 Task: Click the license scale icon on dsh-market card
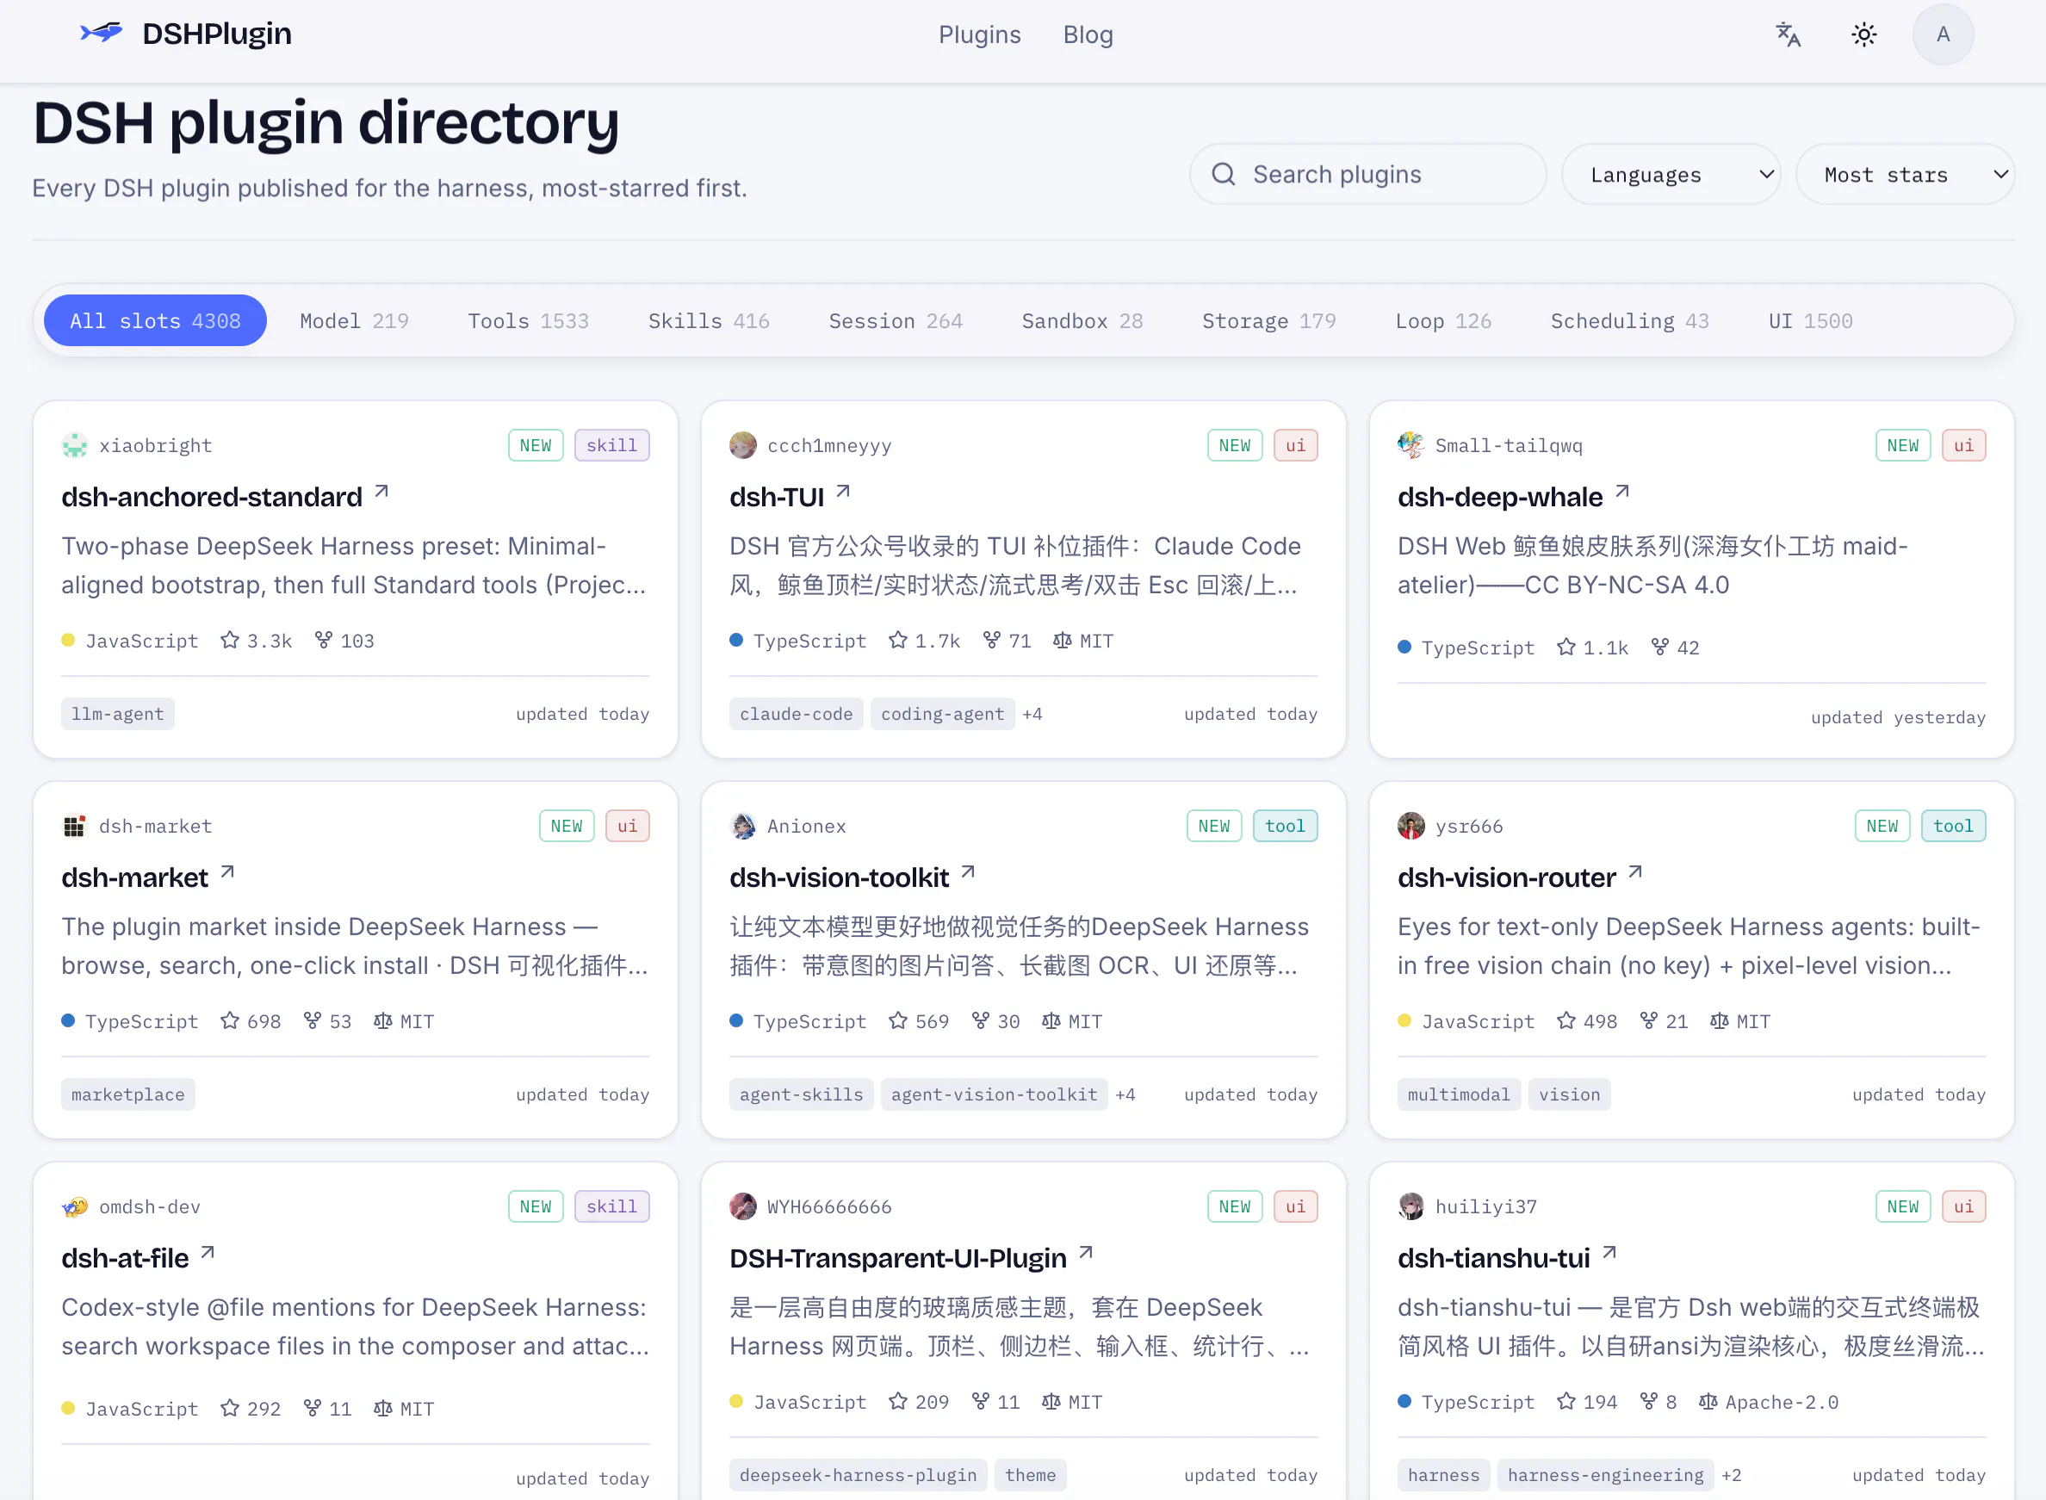[382, 1020]
